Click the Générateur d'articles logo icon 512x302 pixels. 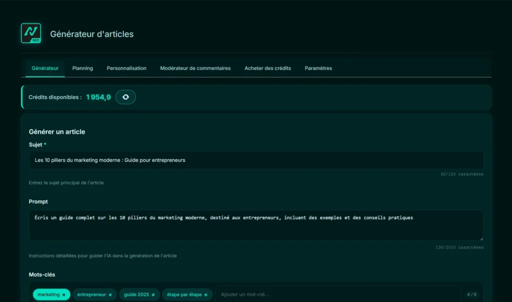click(x=31, y=33)
